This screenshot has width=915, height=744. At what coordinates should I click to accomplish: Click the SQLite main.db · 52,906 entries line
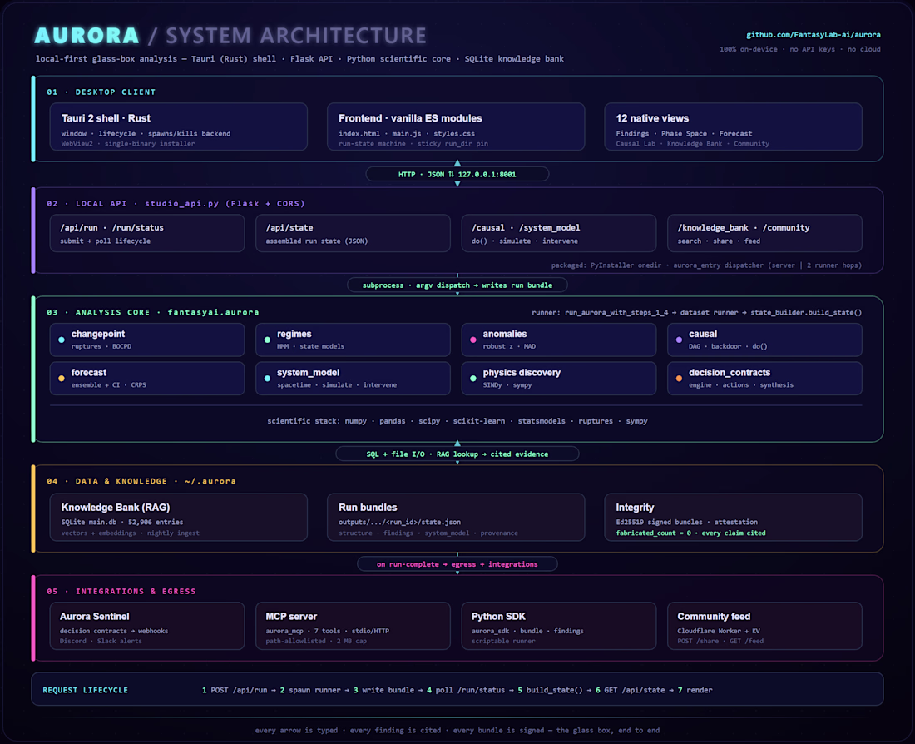pyautogui.click(x=122, y=522)
